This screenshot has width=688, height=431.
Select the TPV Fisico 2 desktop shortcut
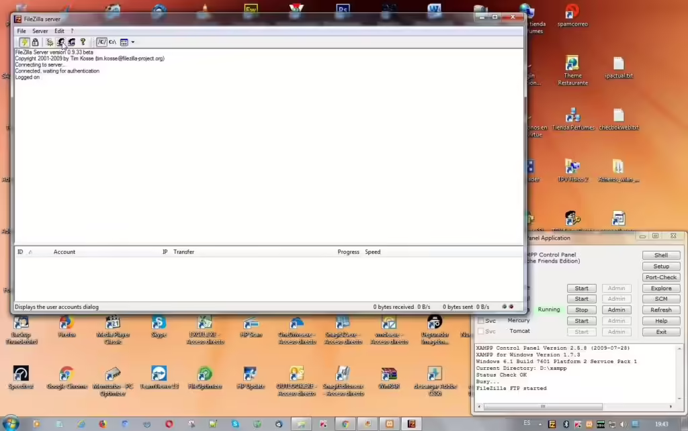pyautogui.click(x=572, y=171)
